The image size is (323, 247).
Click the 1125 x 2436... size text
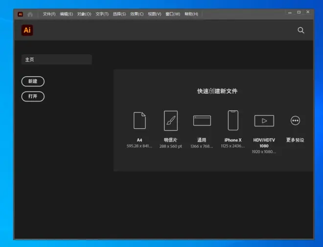pos(233,146)
